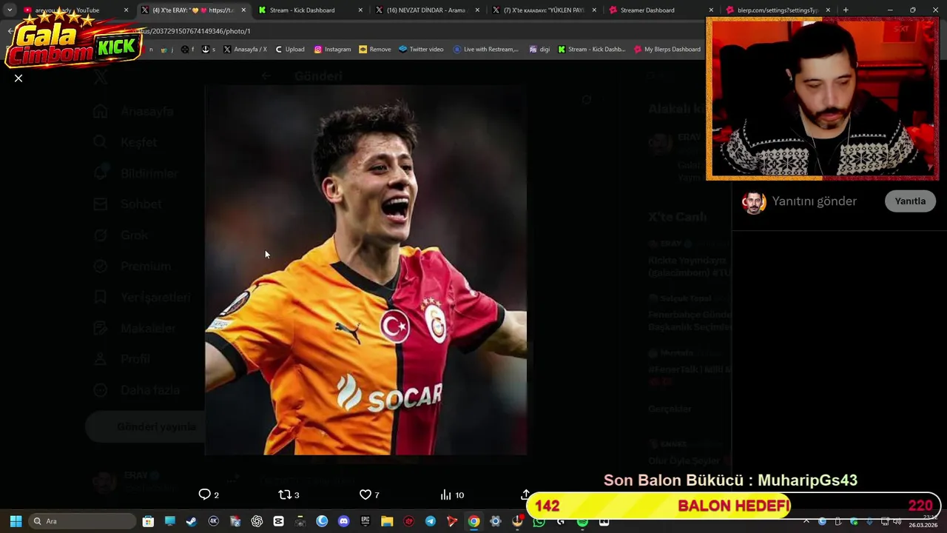Screen dimensions: 947x533
Task: Open WhatsApp from the taskbar
Action: (539, 521)
